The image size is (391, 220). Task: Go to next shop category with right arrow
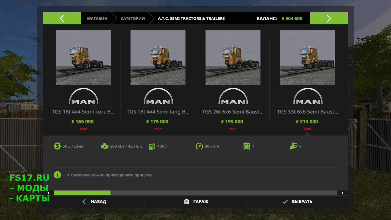coord(329,18)
